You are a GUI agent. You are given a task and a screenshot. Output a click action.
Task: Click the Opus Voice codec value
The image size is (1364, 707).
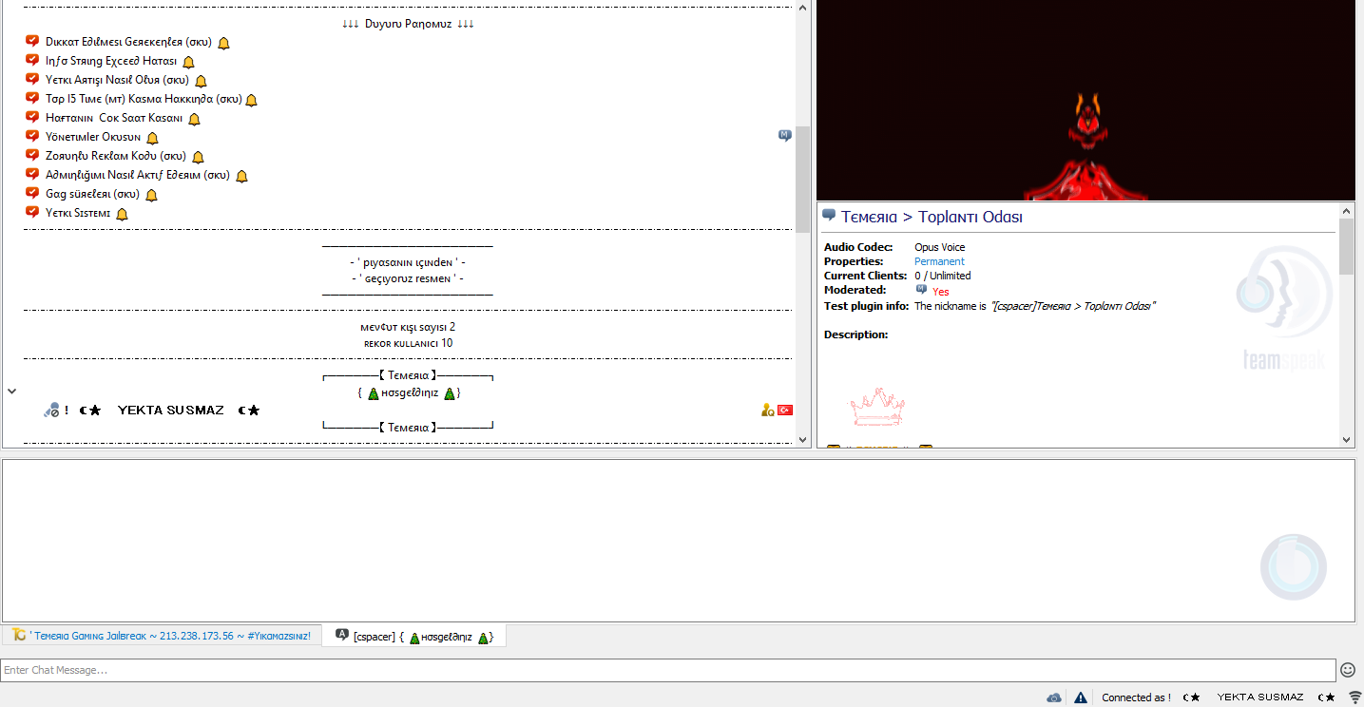[x=939, y=247]
